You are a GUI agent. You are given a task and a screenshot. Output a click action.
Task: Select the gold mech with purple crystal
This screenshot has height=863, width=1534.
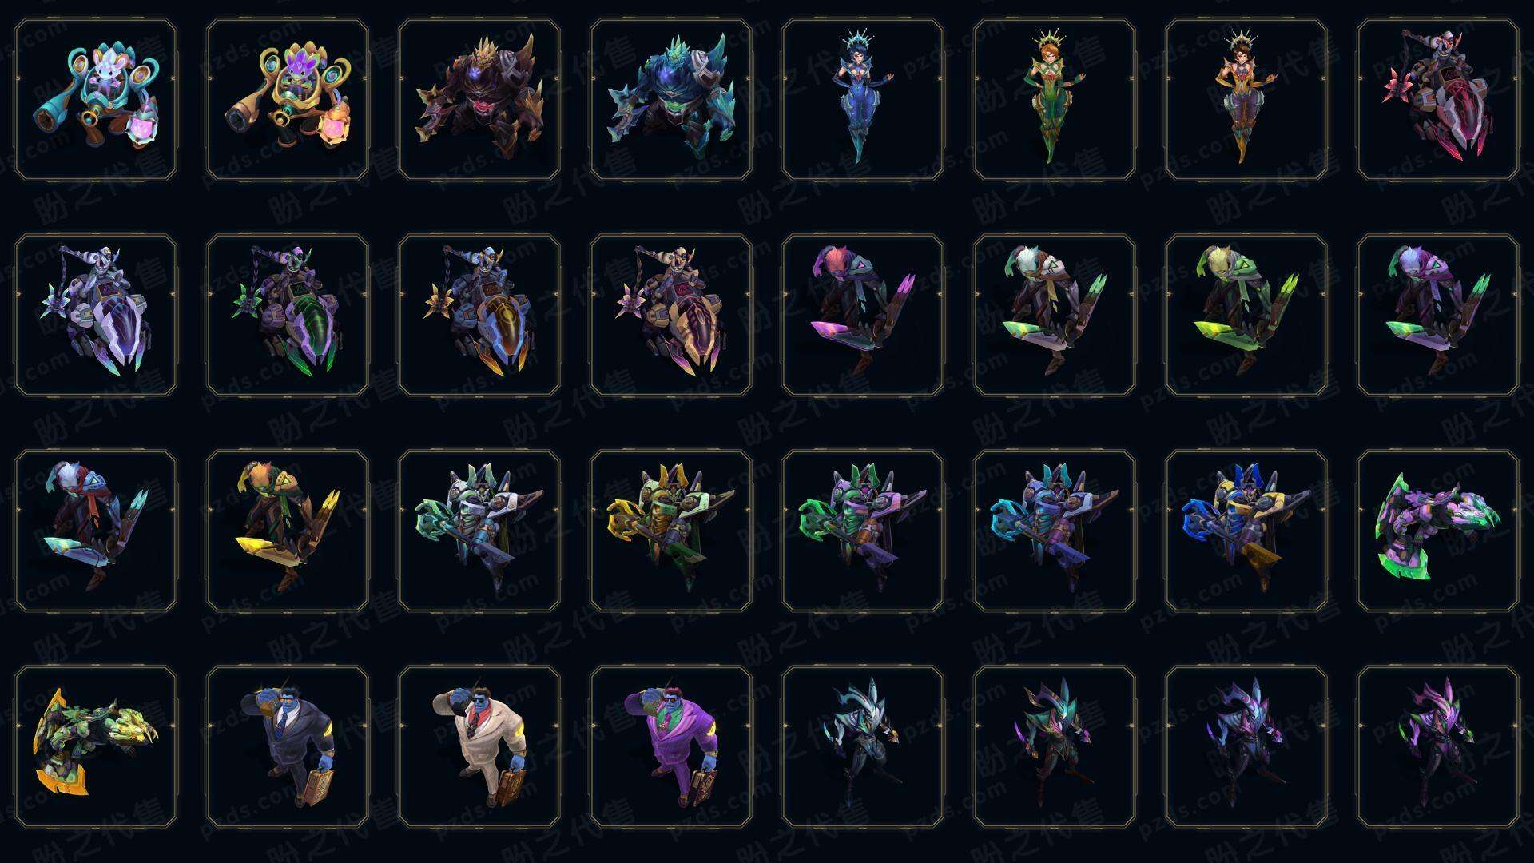[x=288, y=100]
